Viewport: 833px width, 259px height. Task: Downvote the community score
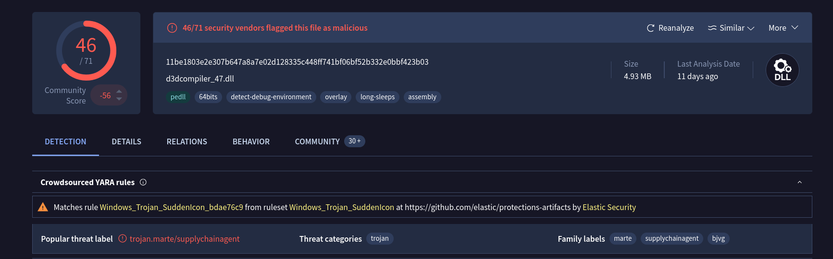(x=119, y=99)
